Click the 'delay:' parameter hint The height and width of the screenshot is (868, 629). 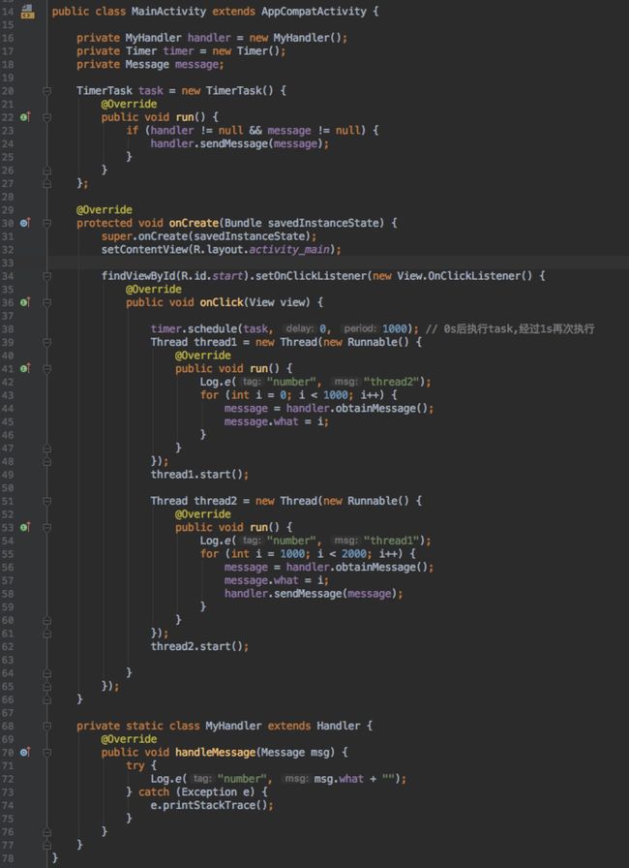[x=300, y=328]
